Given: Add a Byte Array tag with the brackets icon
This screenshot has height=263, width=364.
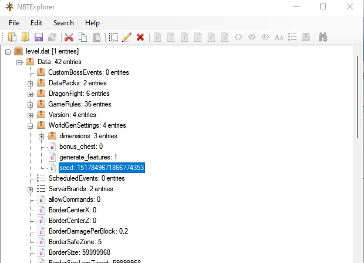Looking at the screenshot, I should coord(238,37).
